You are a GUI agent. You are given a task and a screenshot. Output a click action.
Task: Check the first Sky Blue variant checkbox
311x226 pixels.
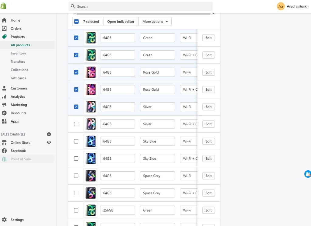(x=76, y=141)
